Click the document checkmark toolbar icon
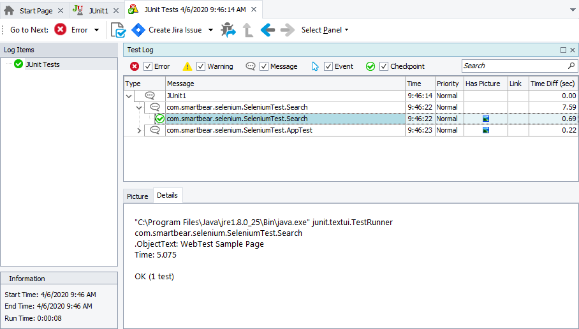Image resolution: width=579 pixels, height=329 pixels. [x=118, y=30]
